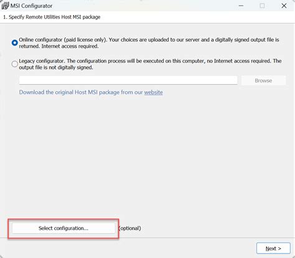This screenshot has width=295, height=258.
Task: Close the MSI Configurator dialog
Action: [x=284, y=6]
